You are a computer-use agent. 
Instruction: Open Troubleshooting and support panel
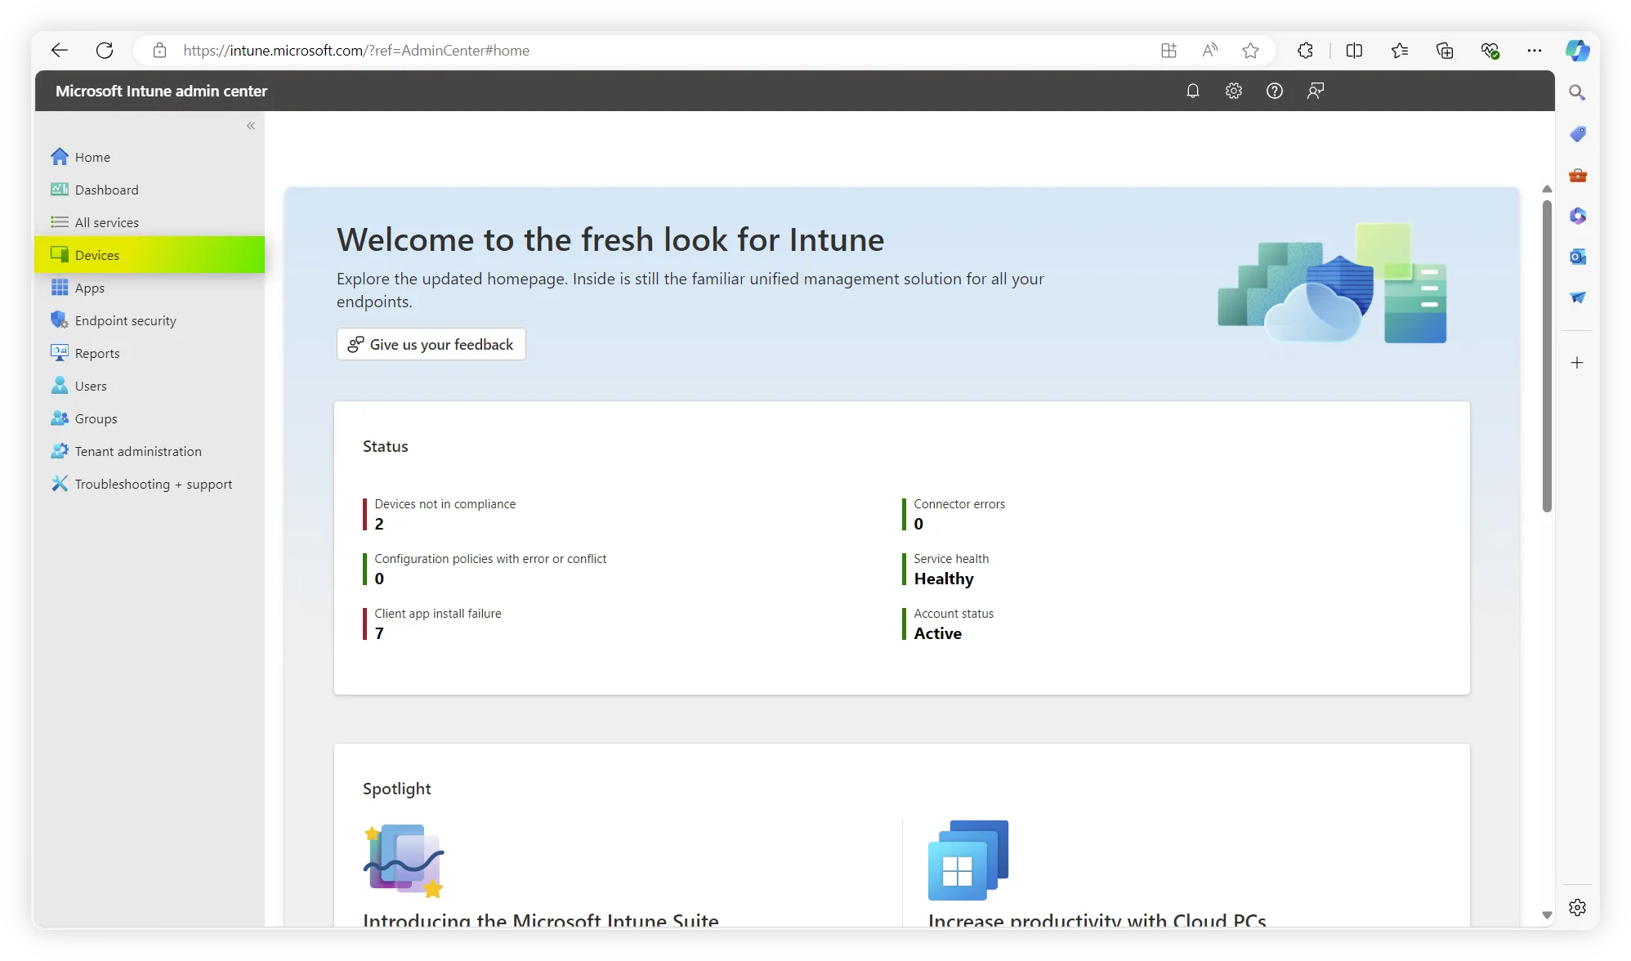pos(154,483)
